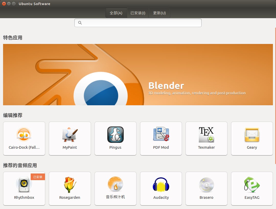Switch to the 已安装(I) tab
Screen dimensions: 276x209
click(138, 13)
